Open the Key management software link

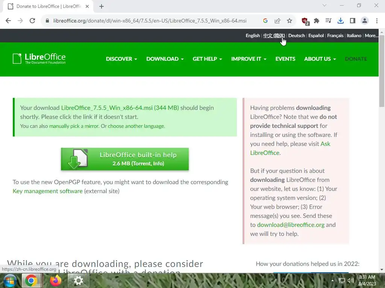48,191
